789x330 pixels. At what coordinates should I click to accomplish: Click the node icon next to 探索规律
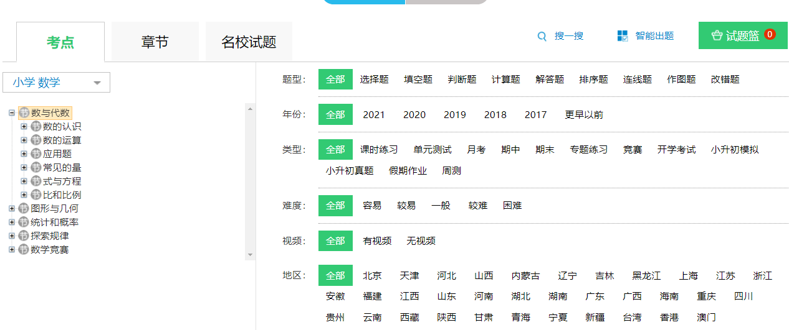[x=24, y=236]
